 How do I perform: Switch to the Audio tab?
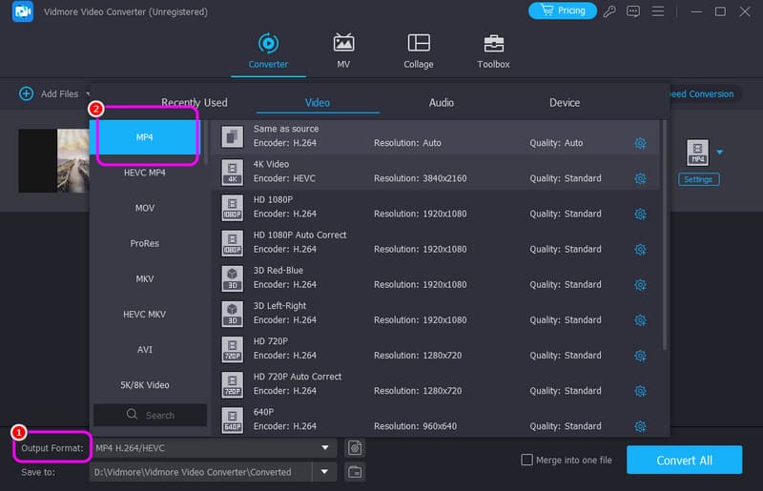441,102
